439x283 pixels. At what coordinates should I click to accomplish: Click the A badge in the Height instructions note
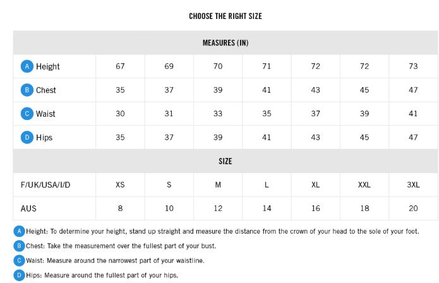pos(19,231)
